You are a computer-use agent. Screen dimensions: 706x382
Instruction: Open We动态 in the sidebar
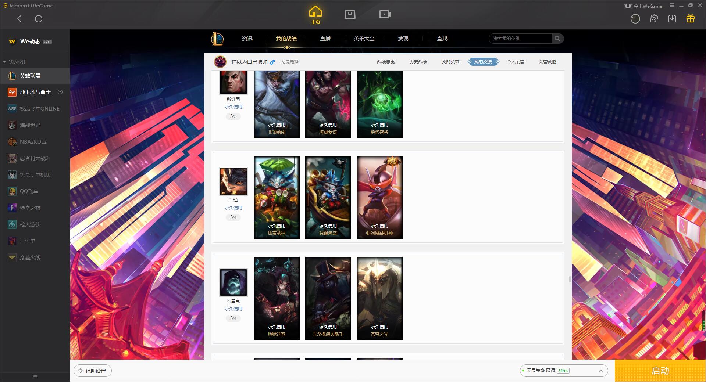click(x=35, y=42)
